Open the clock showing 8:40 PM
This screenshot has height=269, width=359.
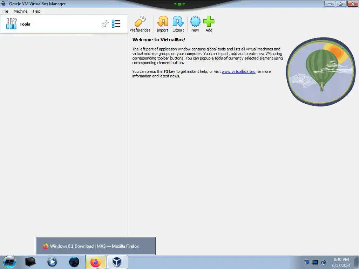tap(341, 262)
